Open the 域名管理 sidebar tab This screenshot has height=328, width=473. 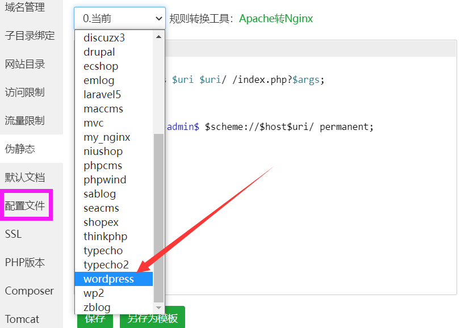click(x=25, y=7)
